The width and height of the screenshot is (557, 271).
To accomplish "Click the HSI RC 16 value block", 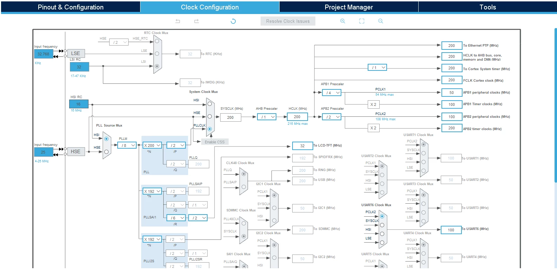I will click(x=79, y=104).
